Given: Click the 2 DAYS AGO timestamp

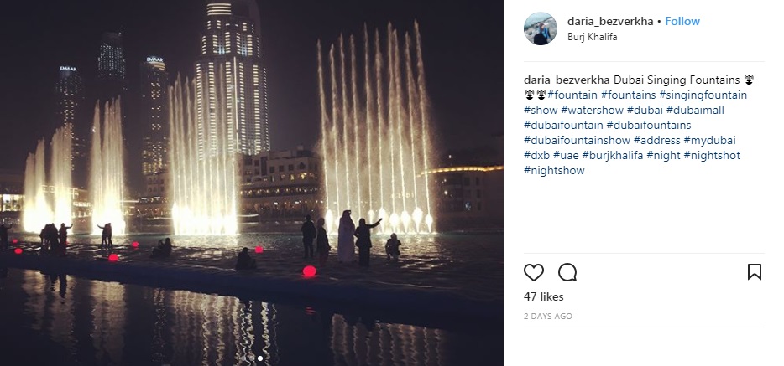Looking at the screenshot, I should click(548, 316).
